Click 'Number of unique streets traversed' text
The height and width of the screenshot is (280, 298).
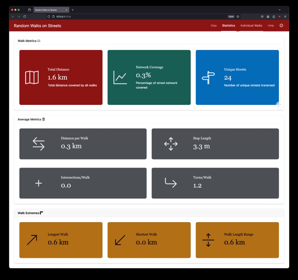coord(249,85)
